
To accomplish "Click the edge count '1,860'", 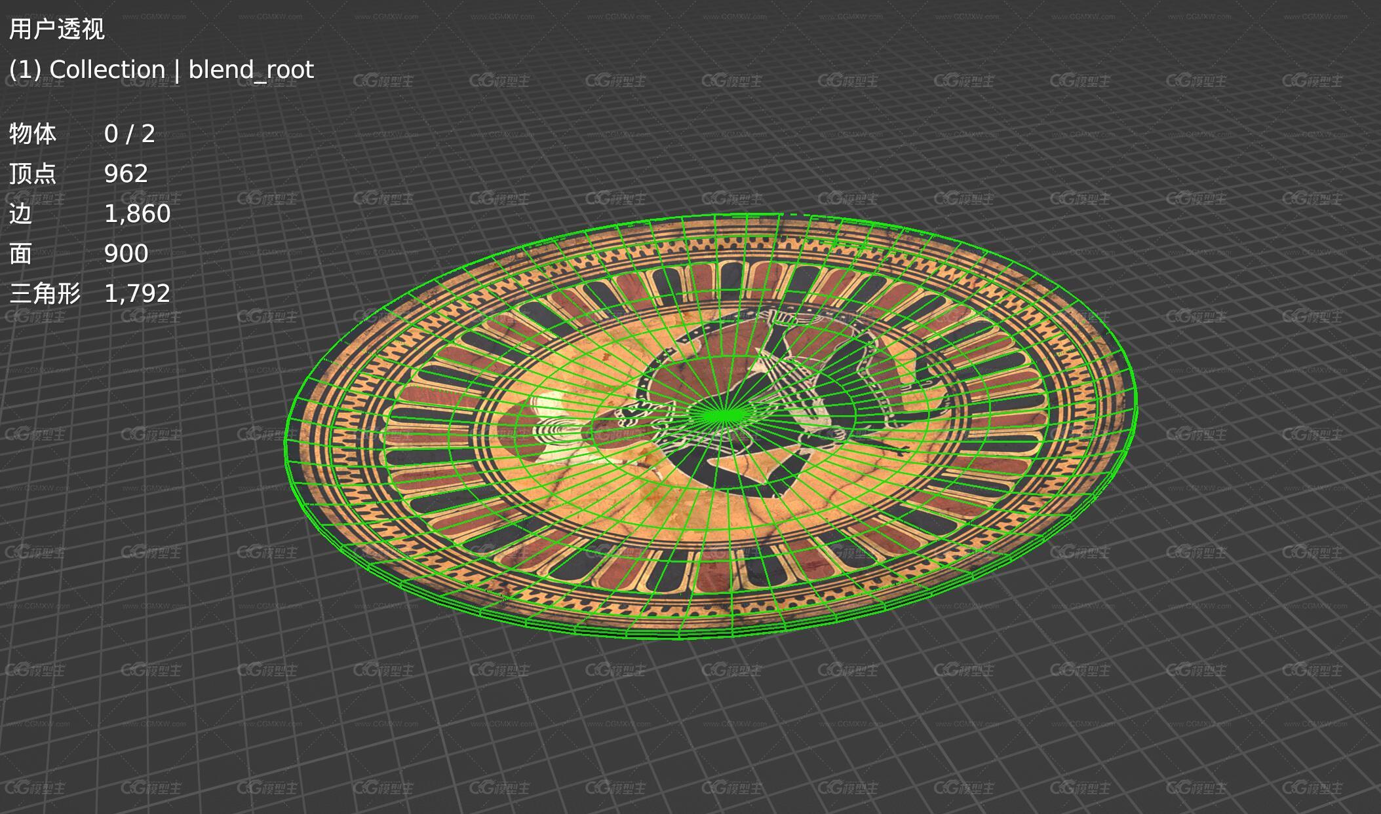I will [138, 214].
